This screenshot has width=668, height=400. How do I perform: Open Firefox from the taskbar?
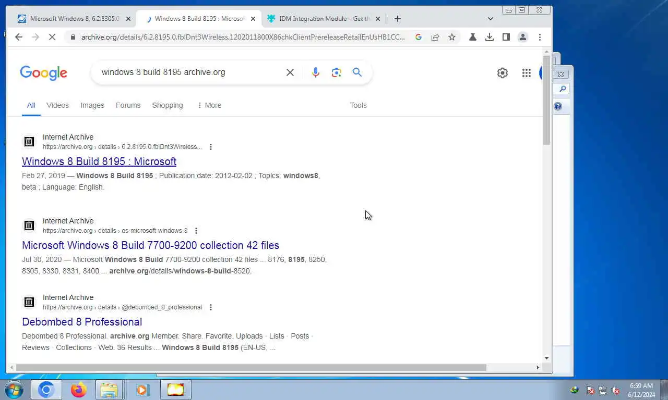click(78, 390)
